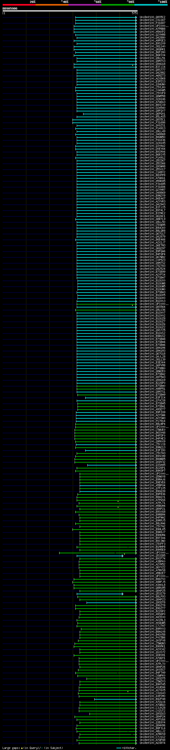Click the 'UniRef100_B3FES3' label
This screenshot has width=170, height=750.
(x=152, y=81)
